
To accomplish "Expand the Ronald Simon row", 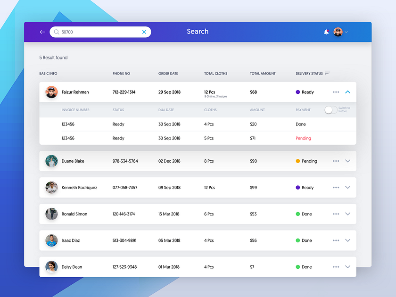I will pos(348,214).
